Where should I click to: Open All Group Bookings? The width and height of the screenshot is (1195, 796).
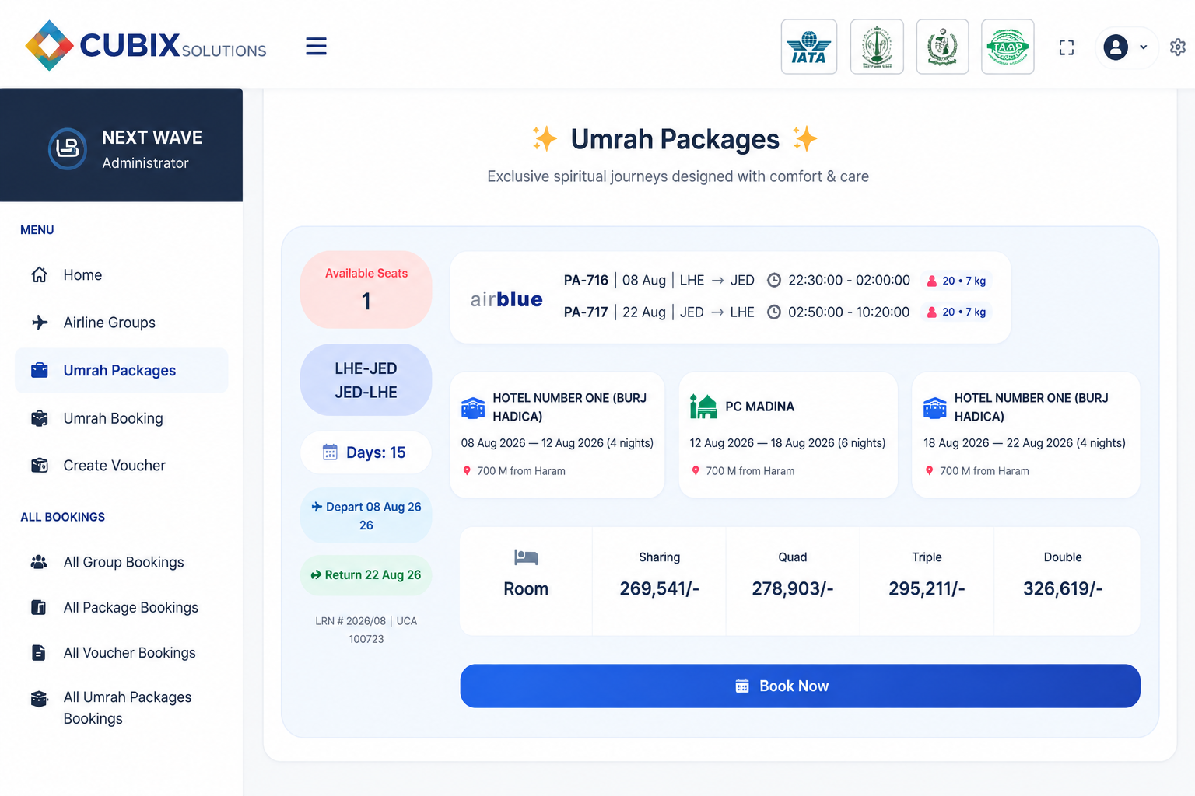pyautogui.click(x=121, y=562)
